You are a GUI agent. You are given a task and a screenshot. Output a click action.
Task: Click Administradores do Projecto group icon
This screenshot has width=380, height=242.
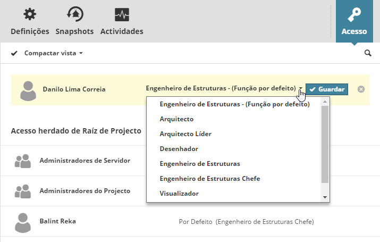click(23, 191)
